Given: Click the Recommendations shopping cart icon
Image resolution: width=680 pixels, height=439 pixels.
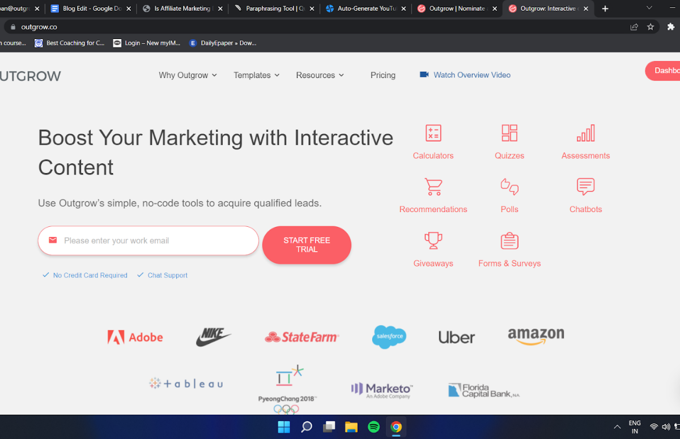Looking at the screenshot, I should [433, 187].
